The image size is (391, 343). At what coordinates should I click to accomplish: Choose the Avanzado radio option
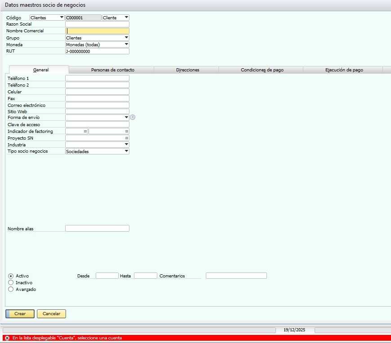click(11, 289)
